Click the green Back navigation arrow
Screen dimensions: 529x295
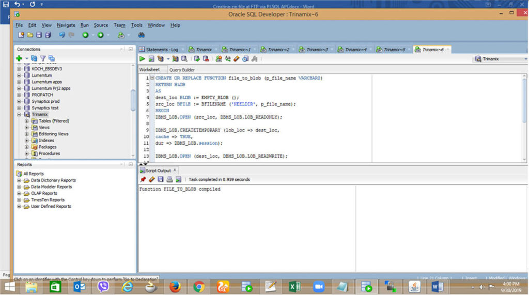(85, 35)
